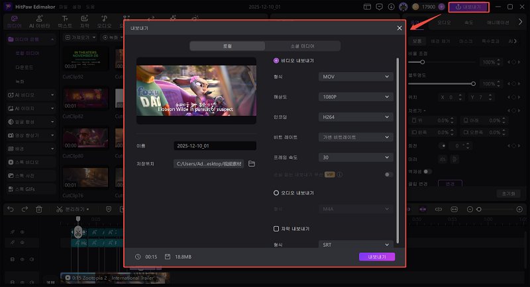
Task: Open the 오디오 tool tab
Action: pyautogui.click(x=104, y=22)
